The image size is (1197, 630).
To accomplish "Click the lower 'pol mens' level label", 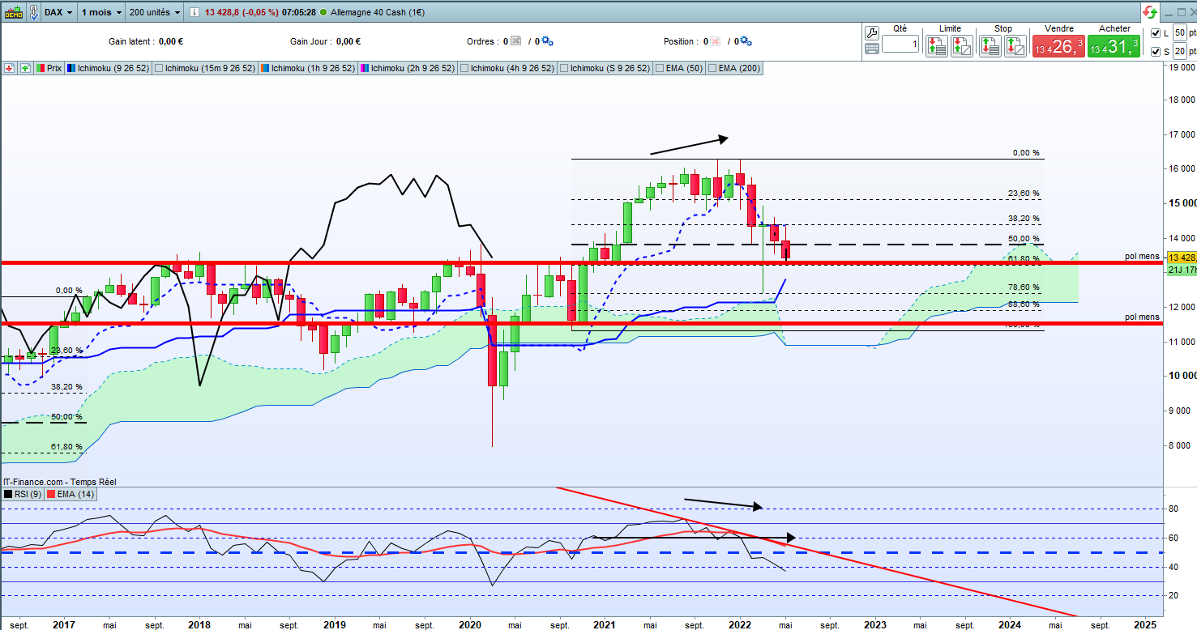I will pyautogui.click(x=1142, y=317).
